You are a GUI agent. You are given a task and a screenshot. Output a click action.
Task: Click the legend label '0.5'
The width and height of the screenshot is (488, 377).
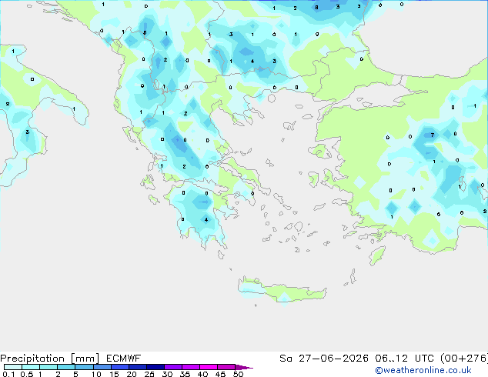pos(26,374)
